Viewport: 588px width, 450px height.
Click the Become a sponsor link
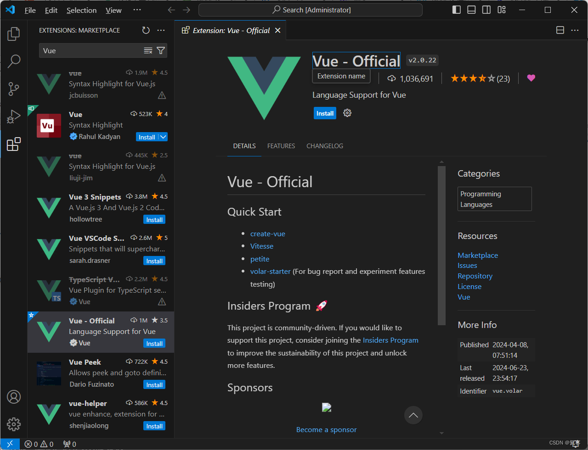pyautogui.click(x=327, y=429)
